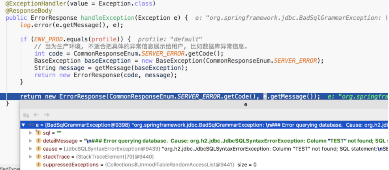Click the detailMessage error string value
Viewport: 389px width, 170px height.
click(236, 141)
